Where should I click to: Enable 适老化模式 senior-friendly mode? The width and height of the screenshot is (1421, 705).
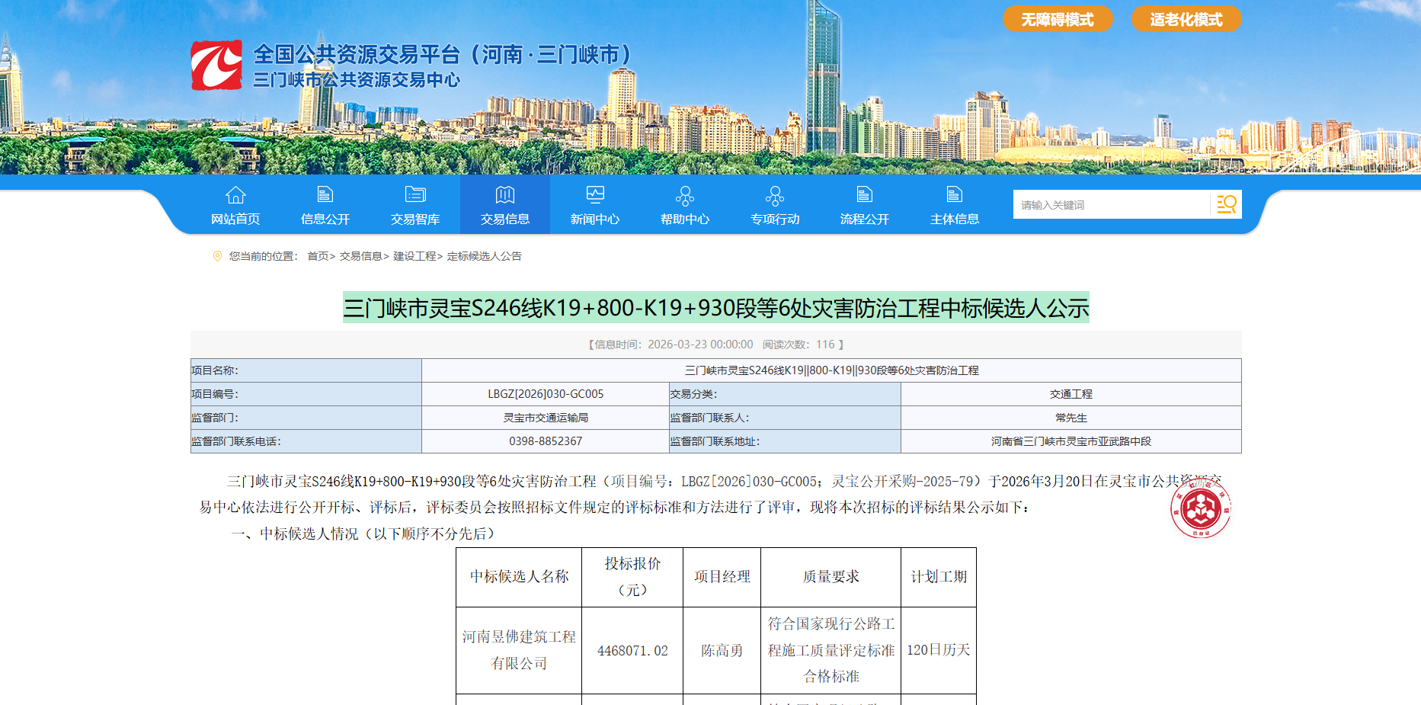coord(1186,19)
